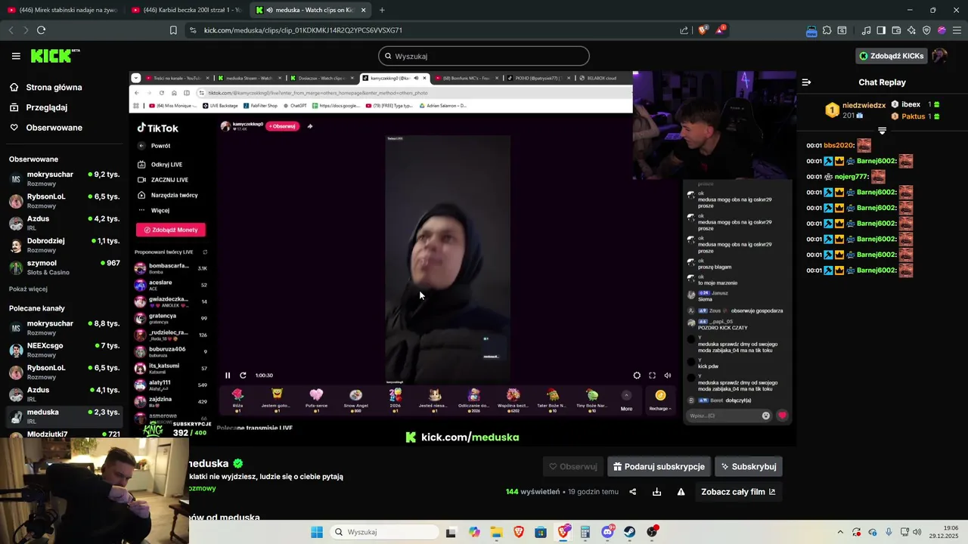
Task: Pause the TikTok live video
Action: [x=228, y=376]
